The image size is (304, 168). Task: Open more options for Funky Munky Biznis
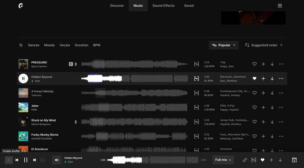point(281,136)
